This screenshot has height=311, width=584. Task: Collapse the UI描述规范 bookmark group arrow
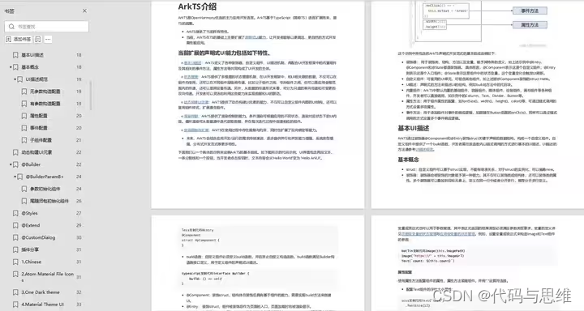click(15, 79)
